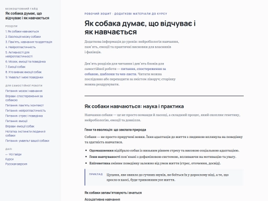Open '3. Пам'ять, навчання та адаптація' link
The height and width of the screenshot is (201, 268).
[29, 42]
